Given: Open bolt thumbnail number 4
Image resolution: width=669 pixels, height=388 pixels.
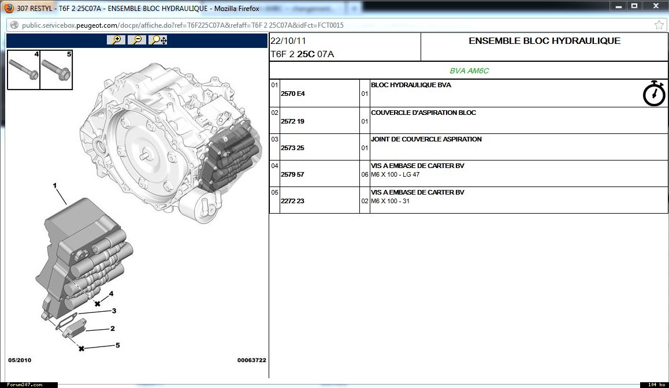Looking at the screenshot, I should pos(24,69).
